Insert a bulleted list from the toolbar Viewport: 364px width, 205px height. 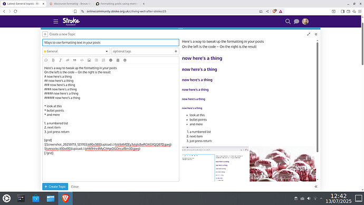[x=97, y=60]
